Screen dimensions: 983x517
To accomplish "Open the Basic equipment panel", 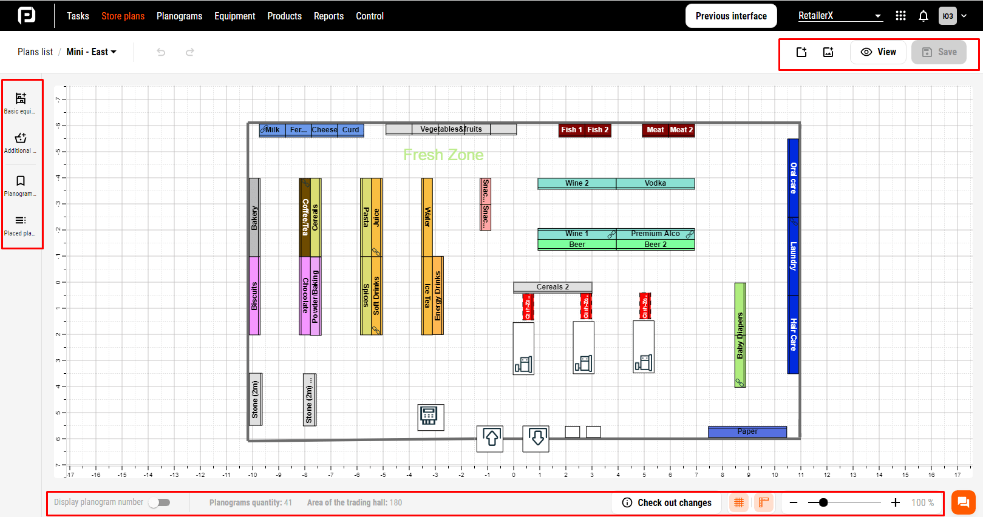I will coord(21,103).
